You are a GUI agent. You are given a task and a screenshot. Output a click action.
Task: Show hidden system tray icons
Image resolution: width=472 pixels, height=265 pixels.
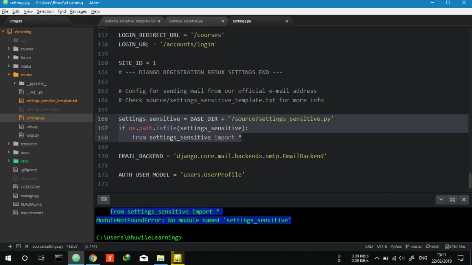tap(377, 258)
